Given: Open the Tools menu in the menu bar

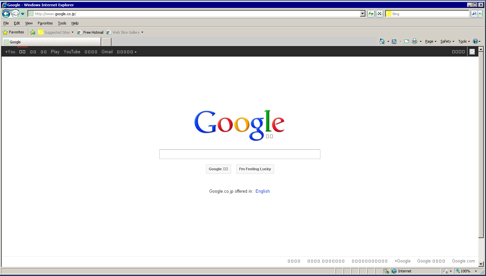Looking at the screenshot, I should click(62, 23).
